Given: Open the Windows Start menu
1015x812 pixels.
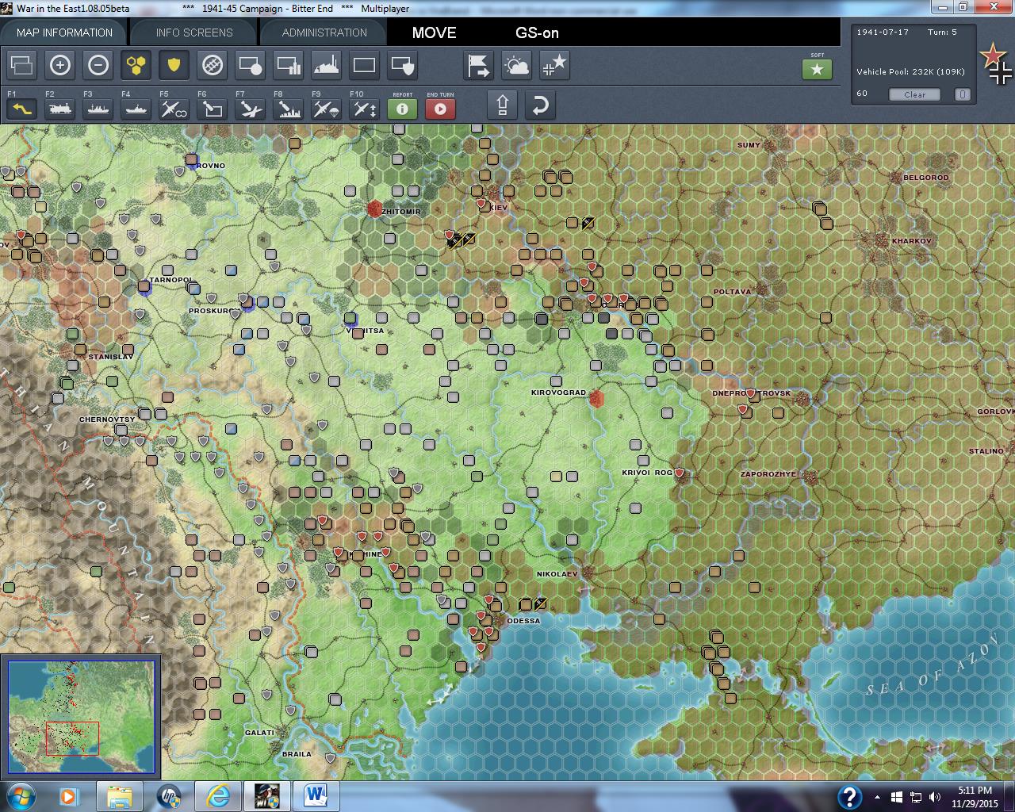Looking at the screenshot, I should (x=21, y=796).
